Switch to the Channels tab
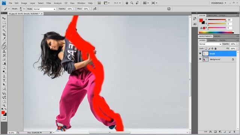This screenshot has width=240, height=135. pos(213,40)
